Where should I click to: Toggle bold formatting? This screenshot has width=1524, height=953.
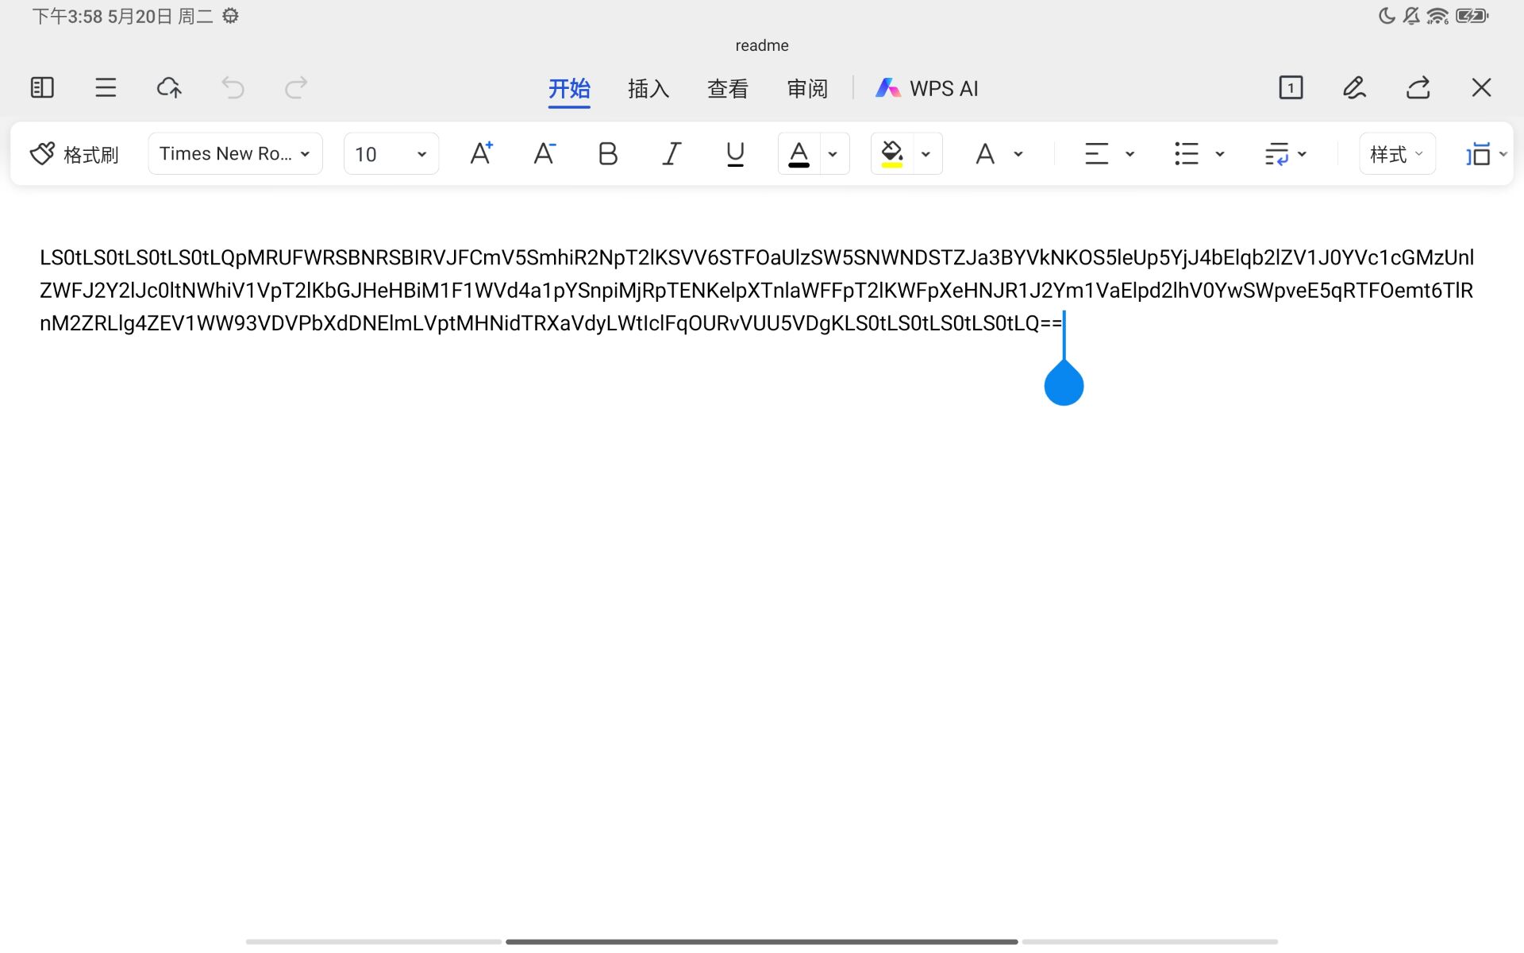tap(608, 153)
